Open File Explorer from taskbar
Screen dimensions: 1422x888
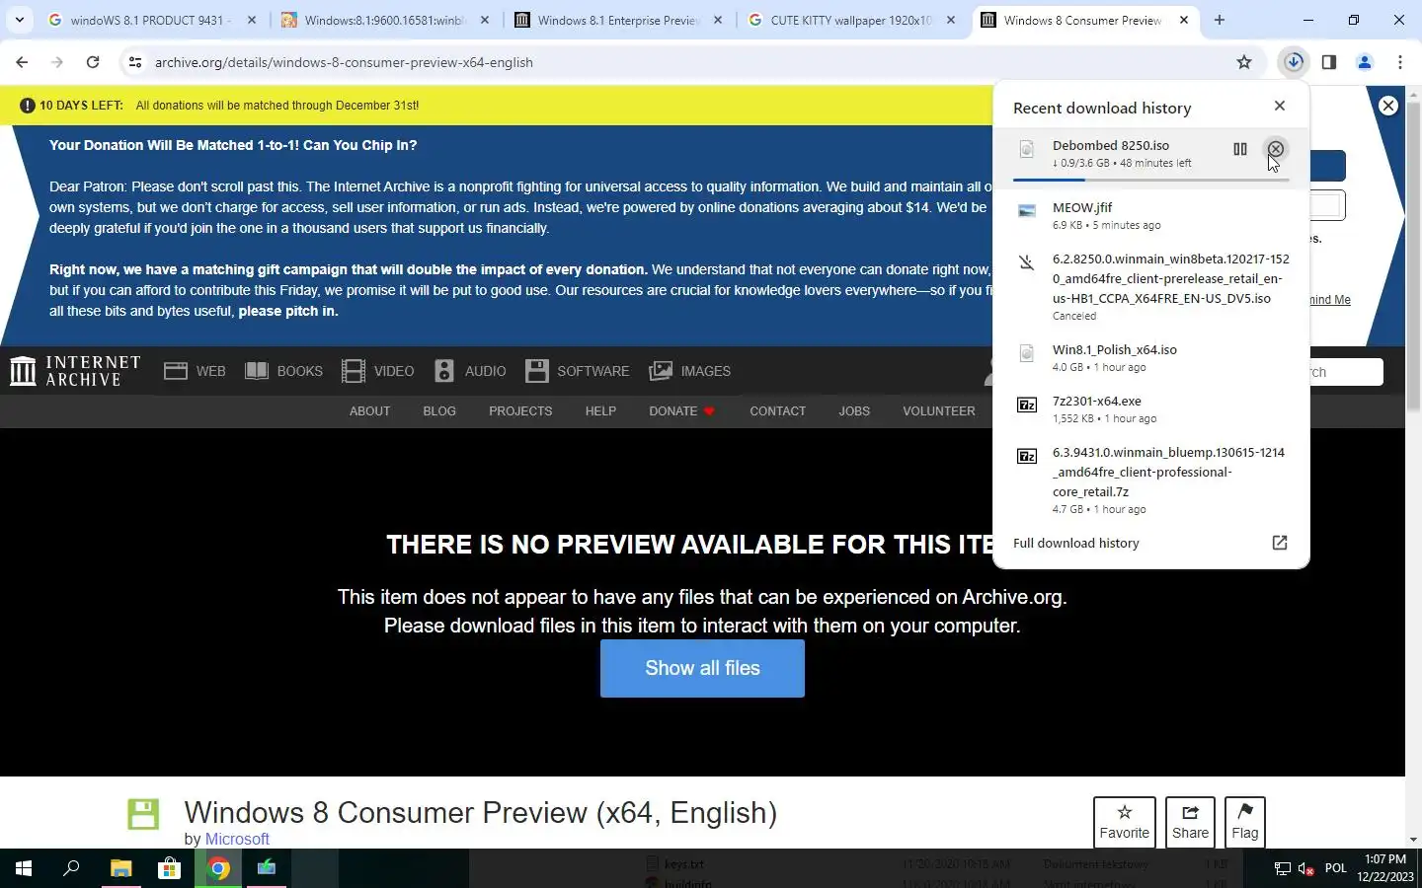120,868
